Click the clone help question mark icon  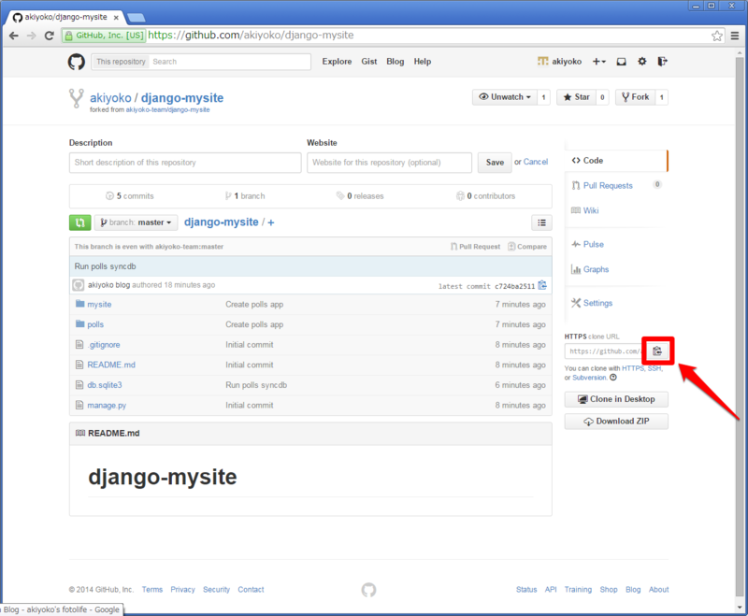click(613, 378)
